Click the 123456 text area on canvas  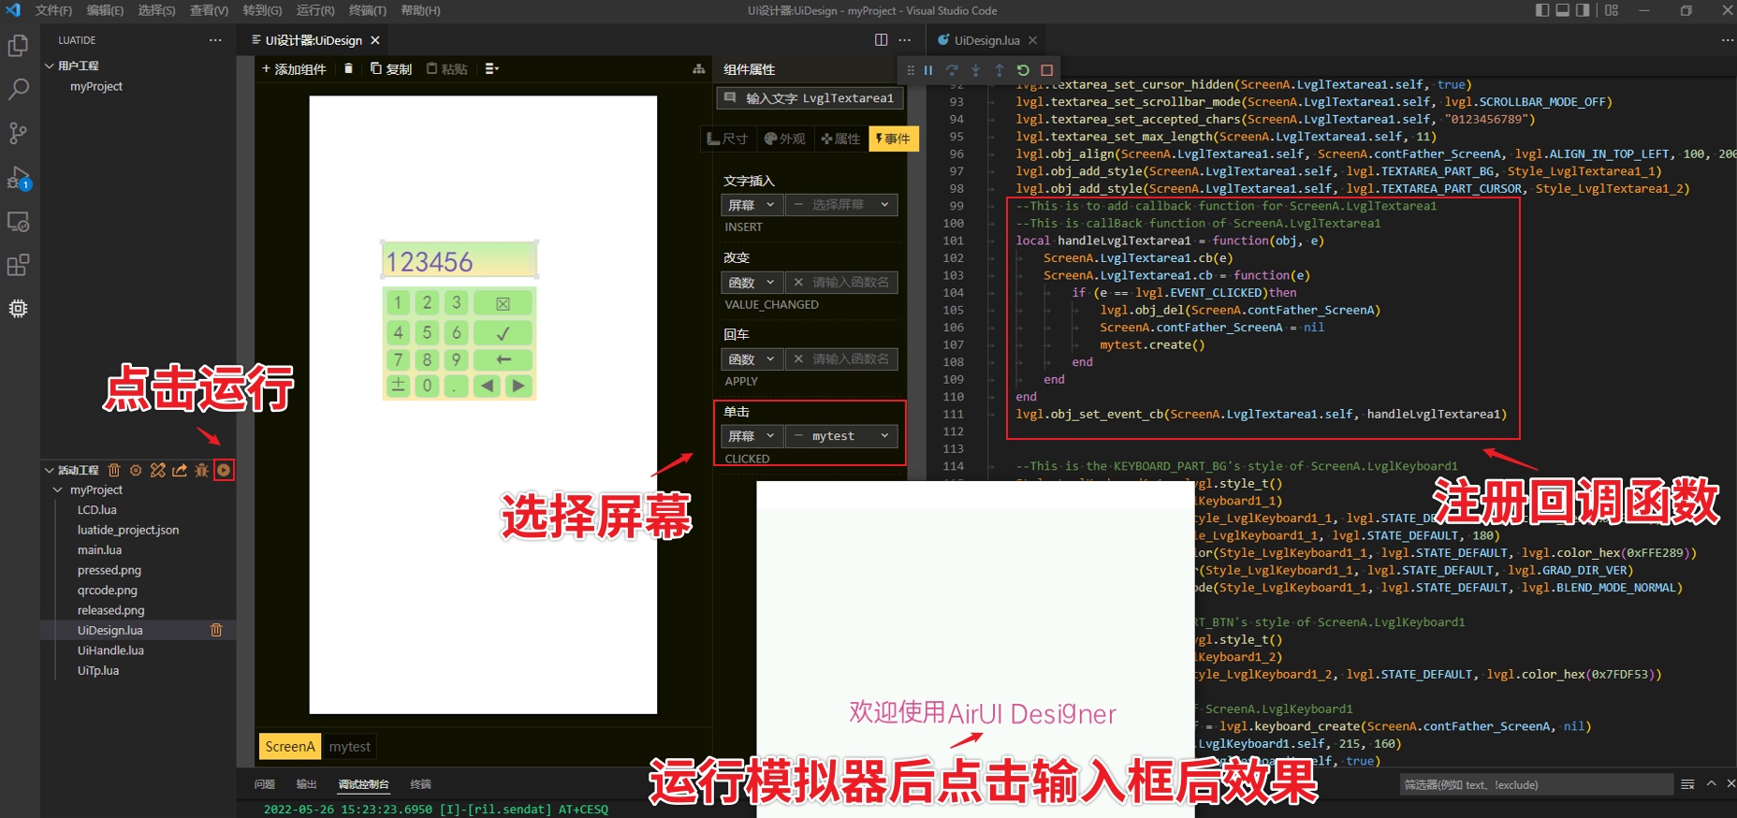[x=460, y=260]
